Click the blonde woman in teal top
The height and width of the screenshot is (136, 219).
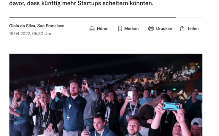20,112
